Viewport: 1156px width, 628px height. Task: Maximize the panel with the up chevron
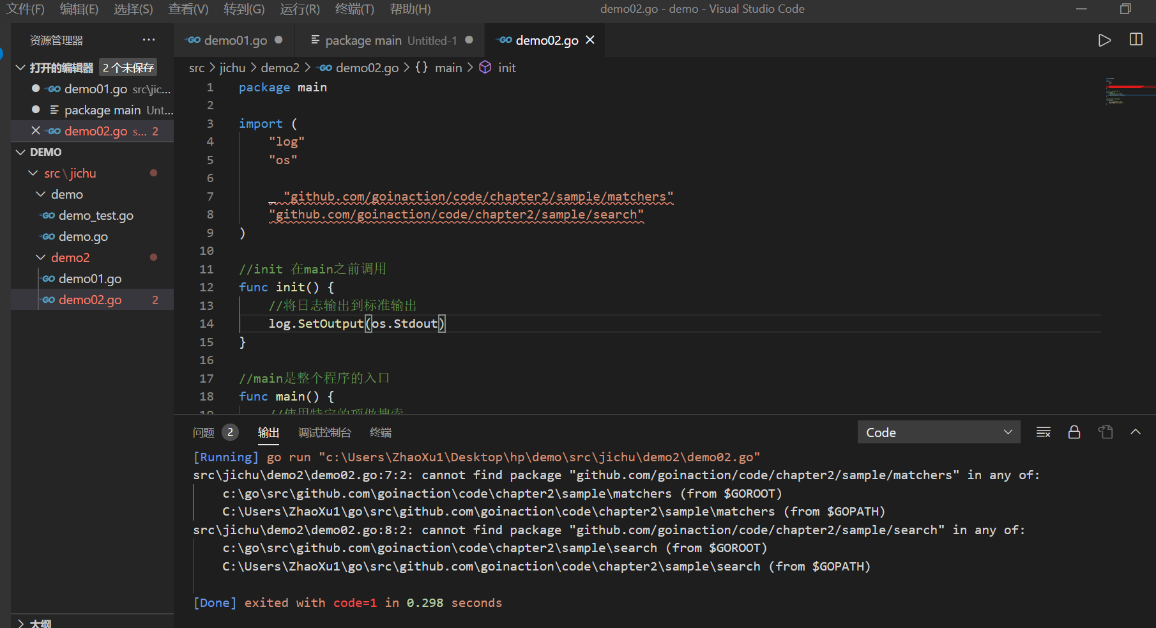point(1136,432)
